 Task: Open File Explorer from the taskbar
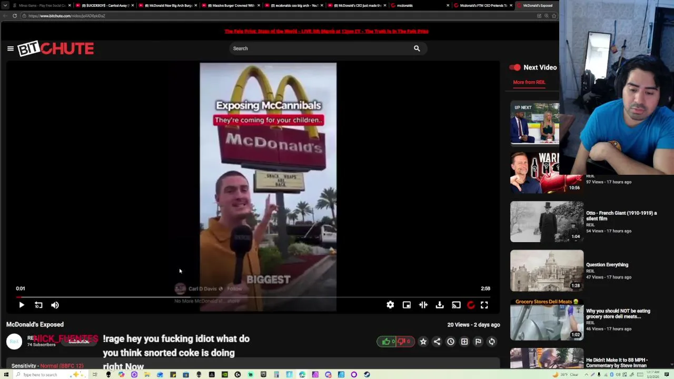tap(147, 374)
